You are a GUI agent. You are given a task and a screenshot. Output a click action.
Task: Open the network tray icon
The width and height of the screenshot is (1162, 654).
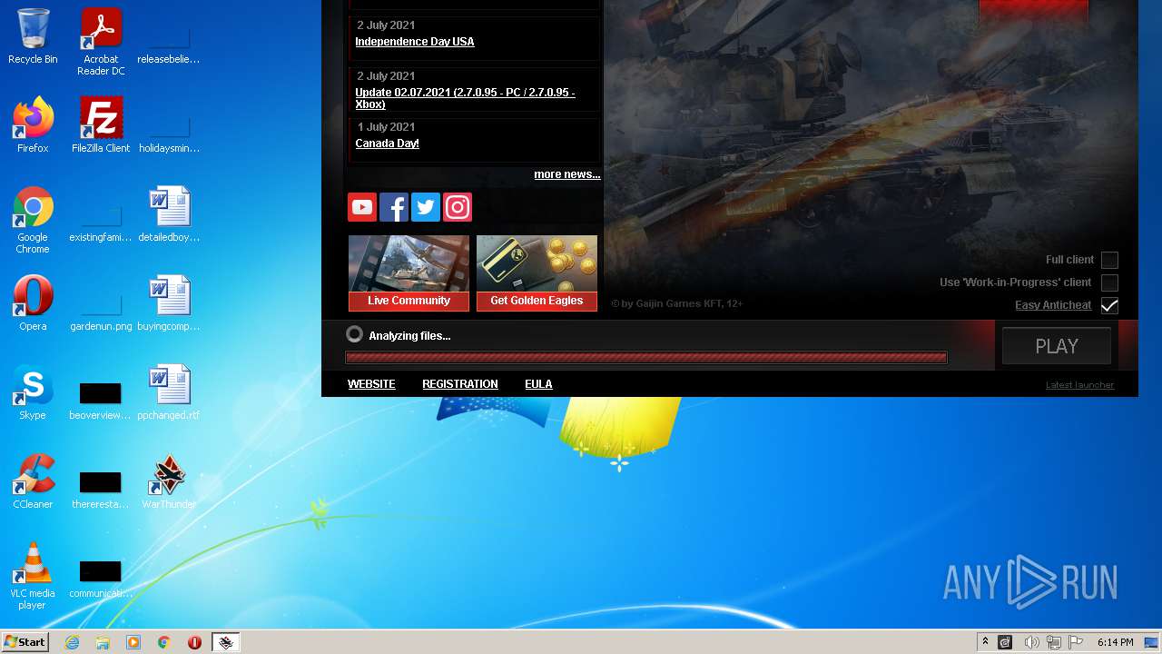click(x=1054, y=642)
